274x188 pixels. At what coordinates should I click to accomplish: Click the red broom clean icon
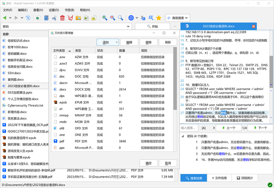tap(70, 18)
